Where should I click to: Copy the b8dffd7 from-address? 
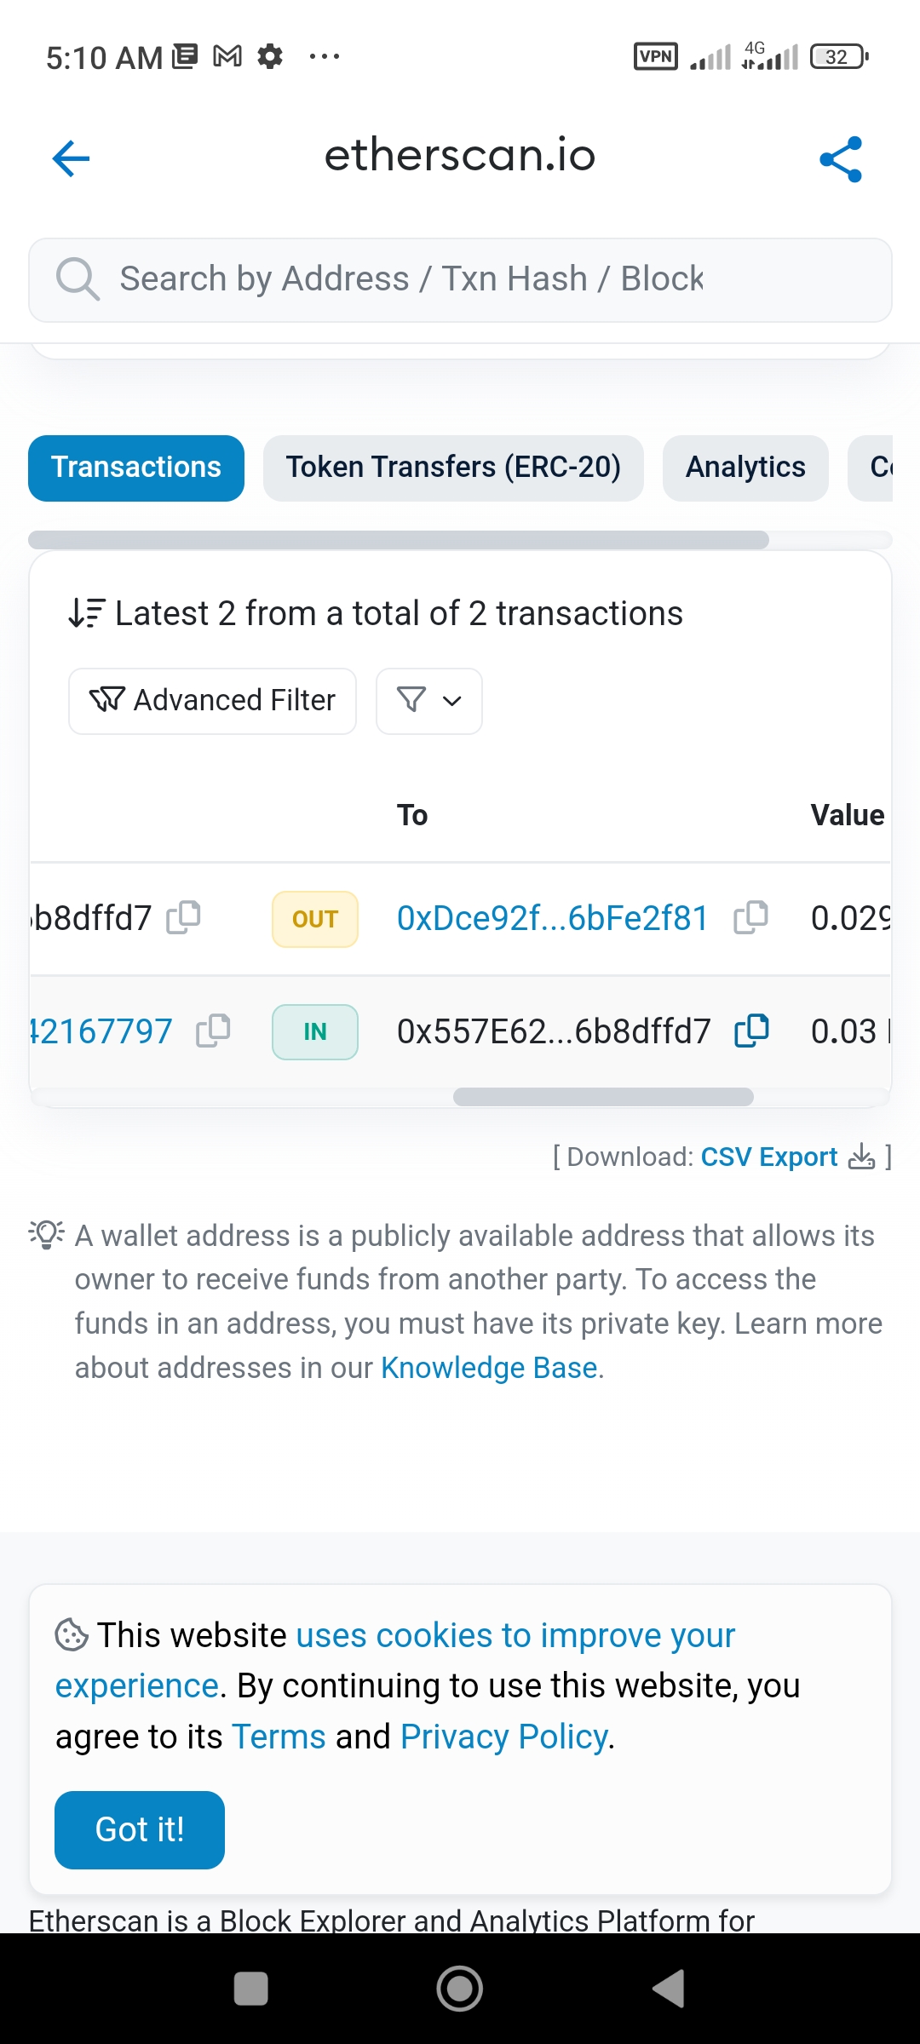pyautogui.click(x=183, y=917)
